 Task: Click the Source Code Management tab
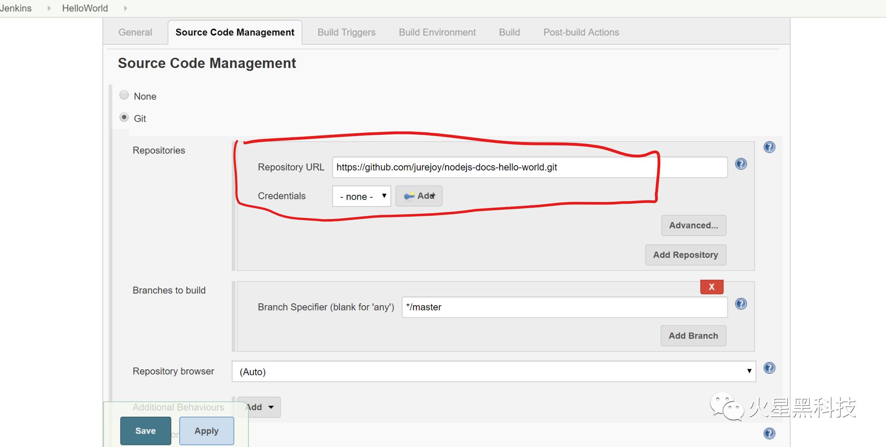pyautogui.click(x=235, y=32)
